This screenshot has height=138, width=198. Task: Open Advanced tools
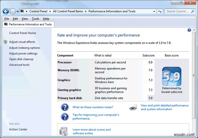[19, 65]
